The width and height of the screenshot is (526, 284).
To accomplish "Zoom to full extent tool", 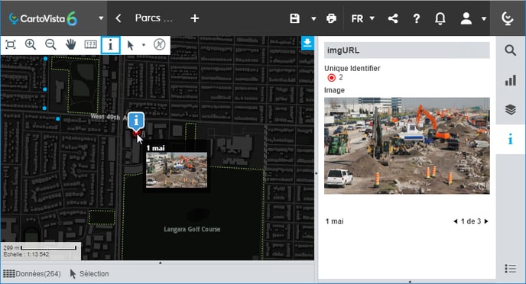I will [11, 44].
